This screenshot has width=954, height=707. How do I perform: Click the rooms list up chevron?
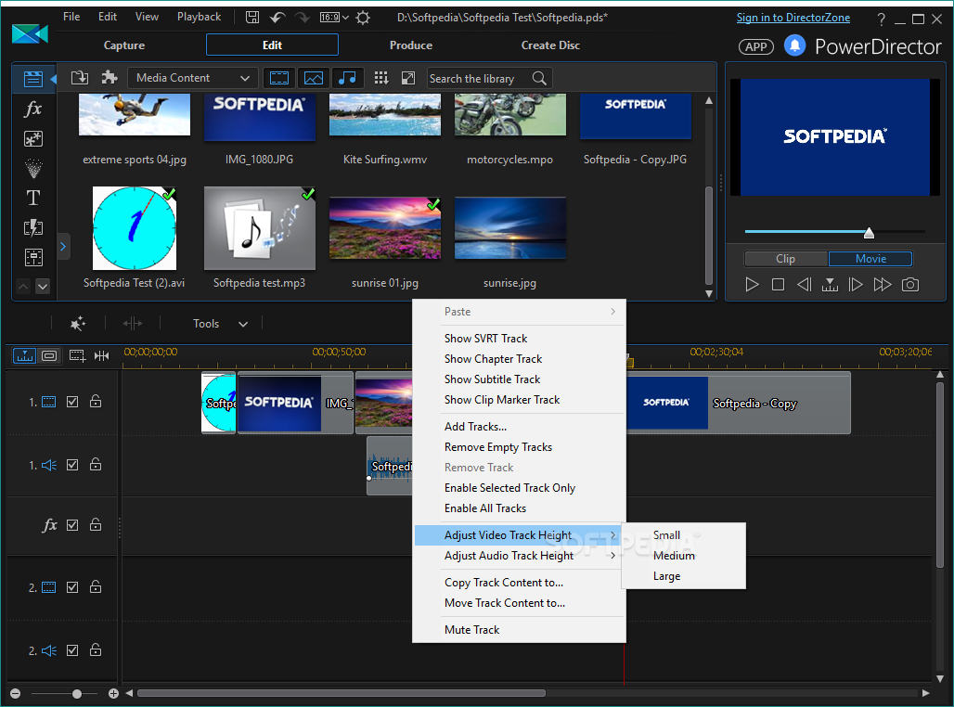23,286
